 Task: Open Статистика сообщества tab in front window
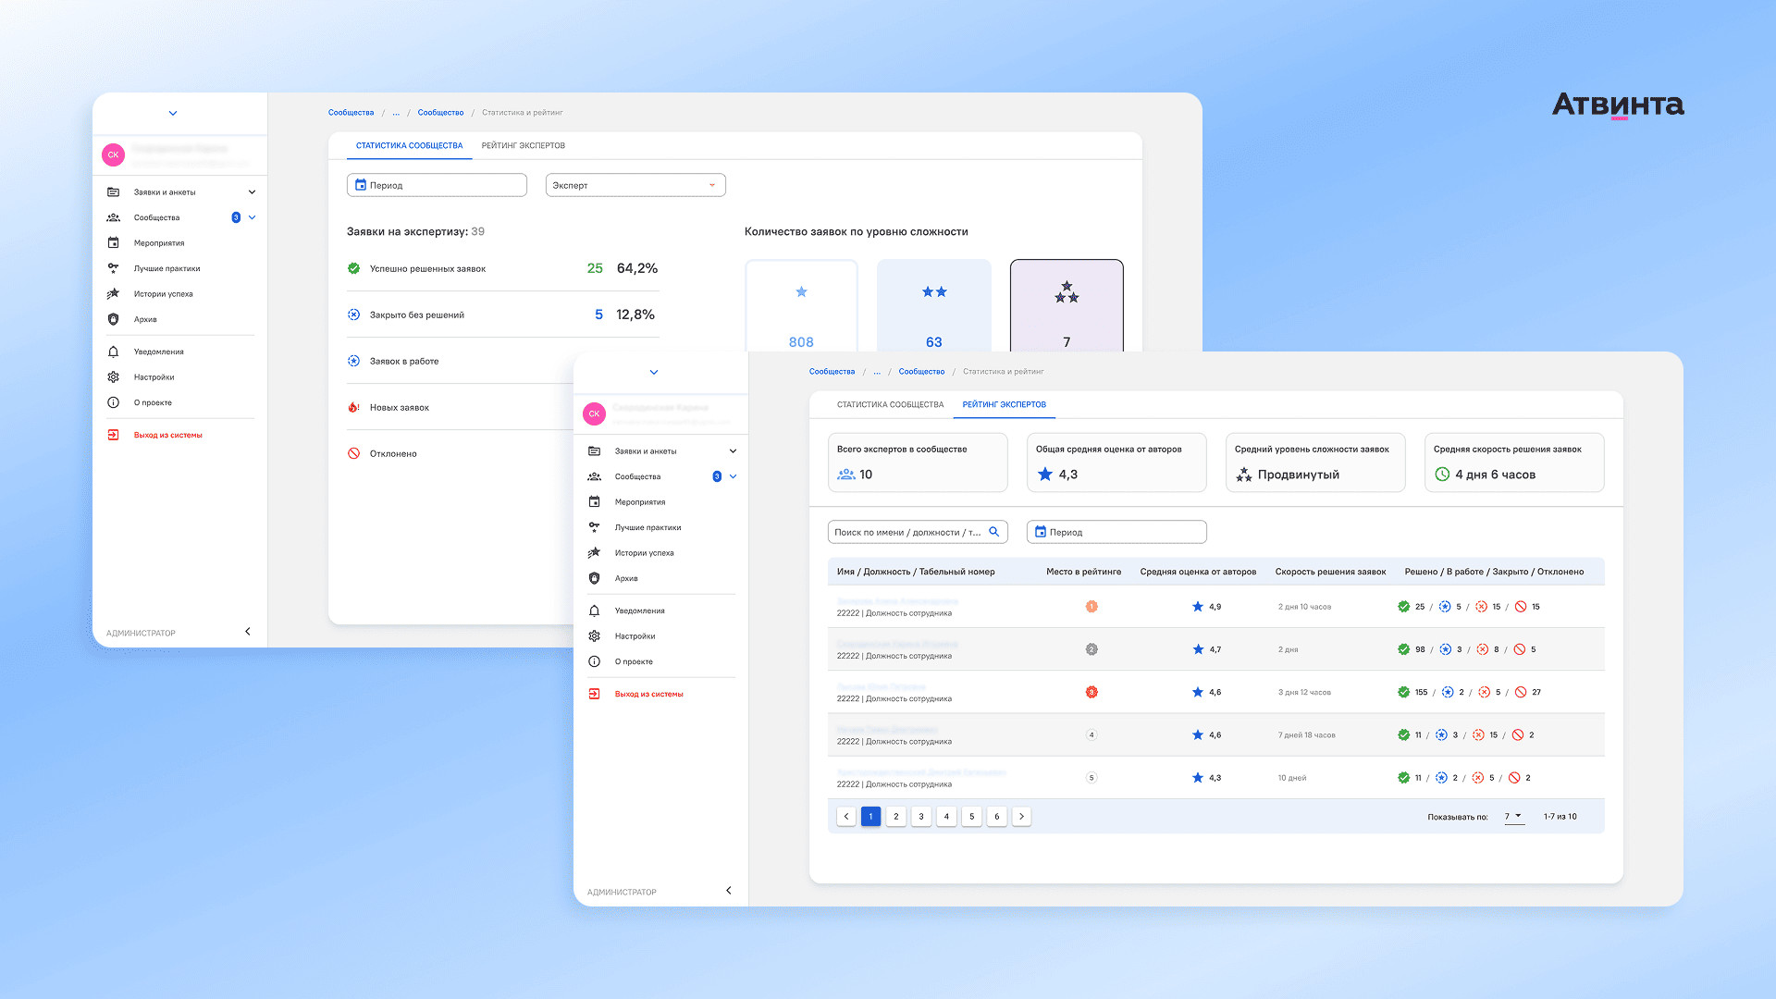tap(890, 404)
